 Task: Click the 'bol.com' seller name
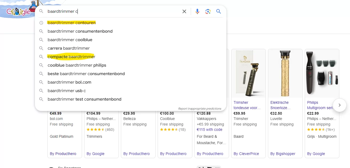pos(56,119)
